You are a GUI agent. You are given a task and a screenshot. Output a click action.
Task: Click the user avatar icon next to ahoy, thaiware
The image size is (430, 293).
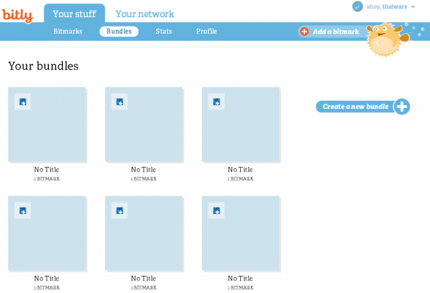tap(357, 7)
